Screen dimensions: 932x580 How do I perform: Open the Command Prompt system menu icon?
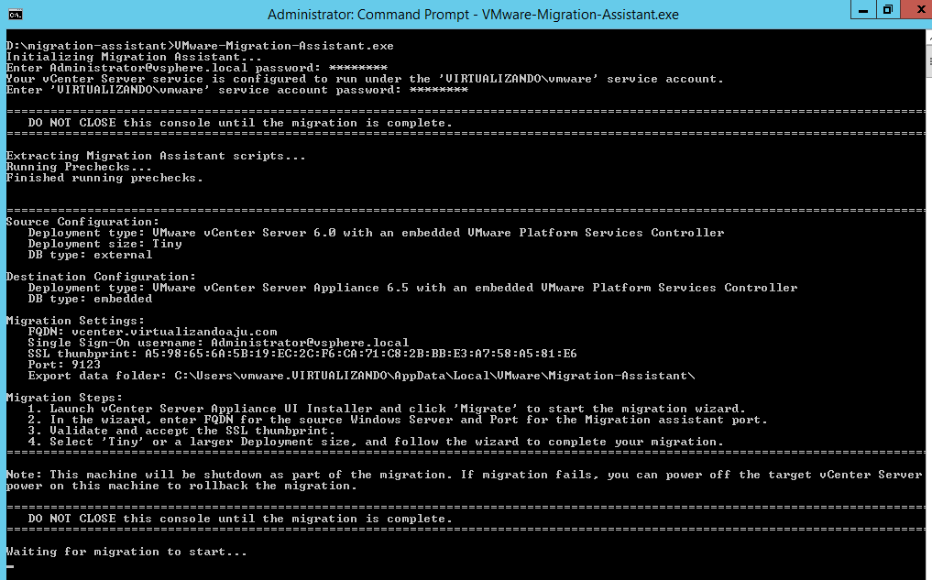click(16, 14)
